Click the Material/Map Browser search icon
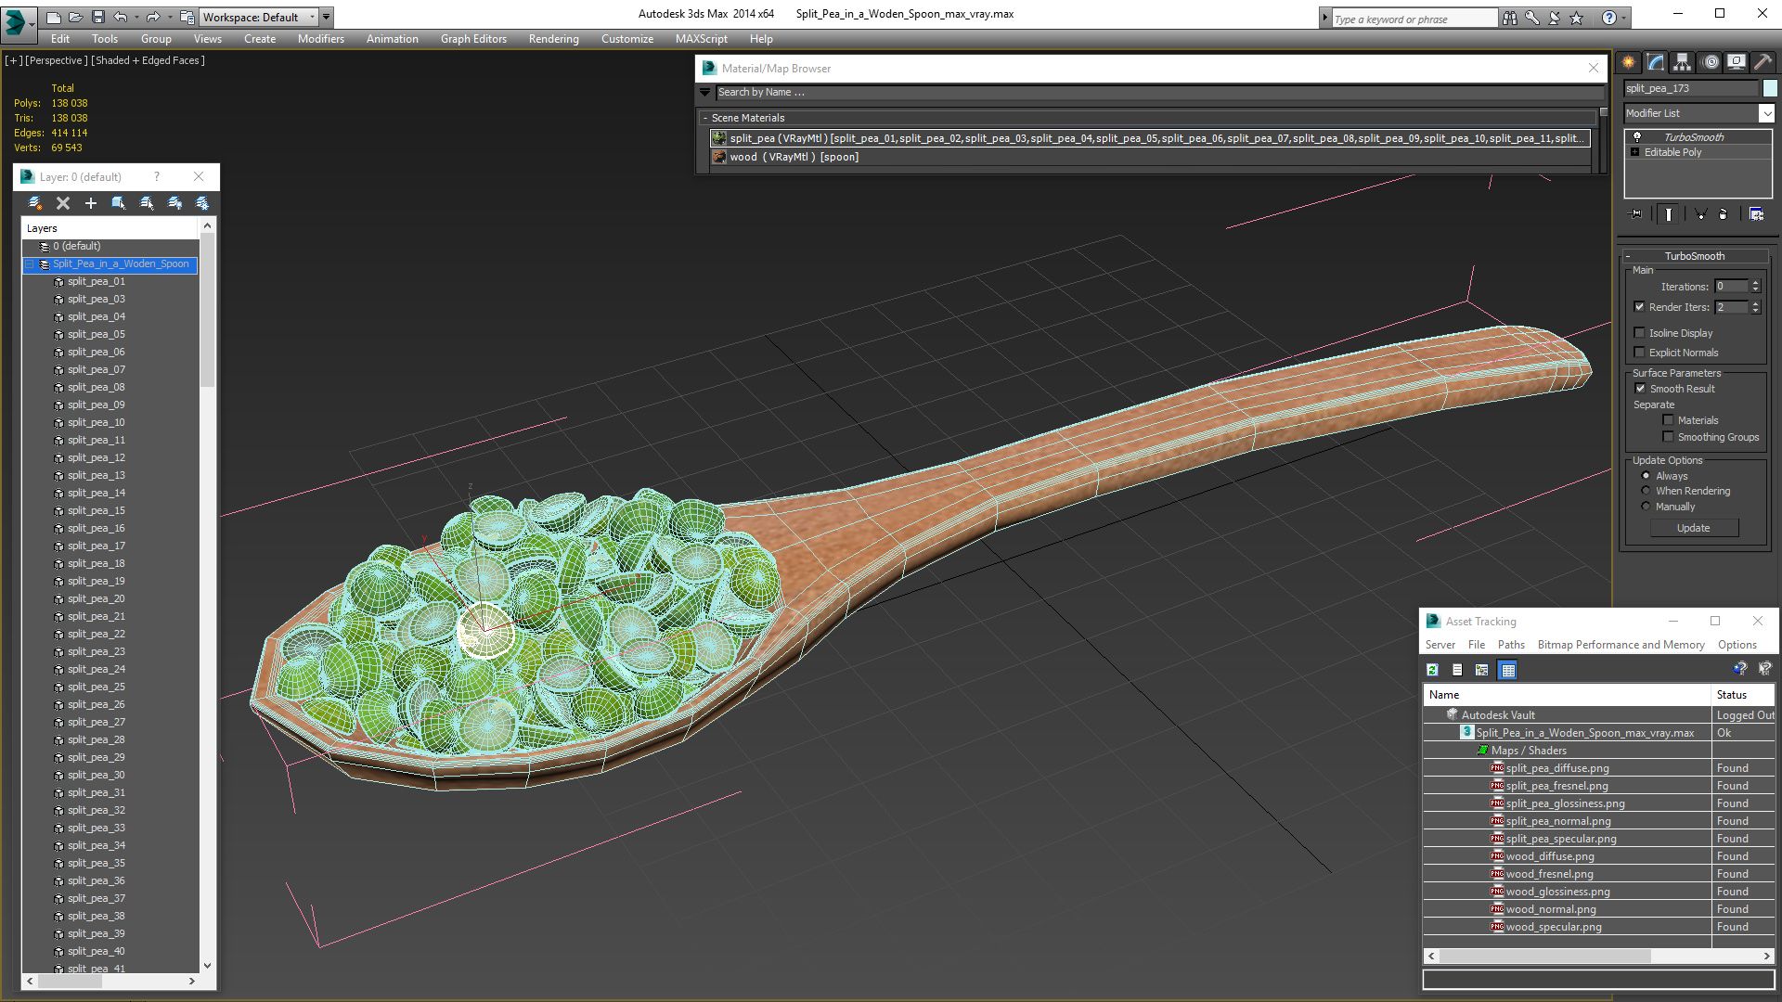 pos(707,92)
